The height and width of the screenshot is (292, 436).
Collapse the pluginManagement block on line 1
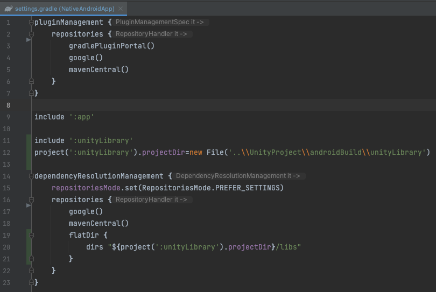click(31, 23)
